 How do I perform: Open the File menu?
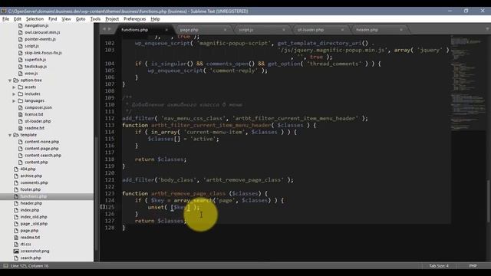click(x=6, y=19)
